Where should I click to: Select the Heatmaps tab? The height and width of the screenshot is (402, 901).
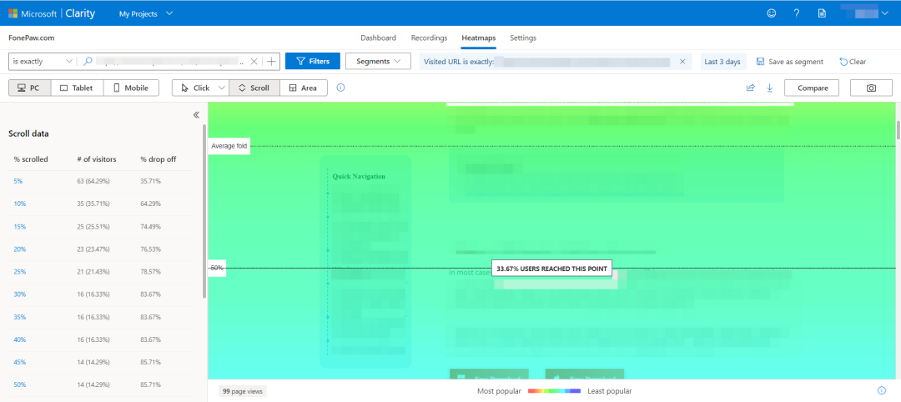pos(479,38)
